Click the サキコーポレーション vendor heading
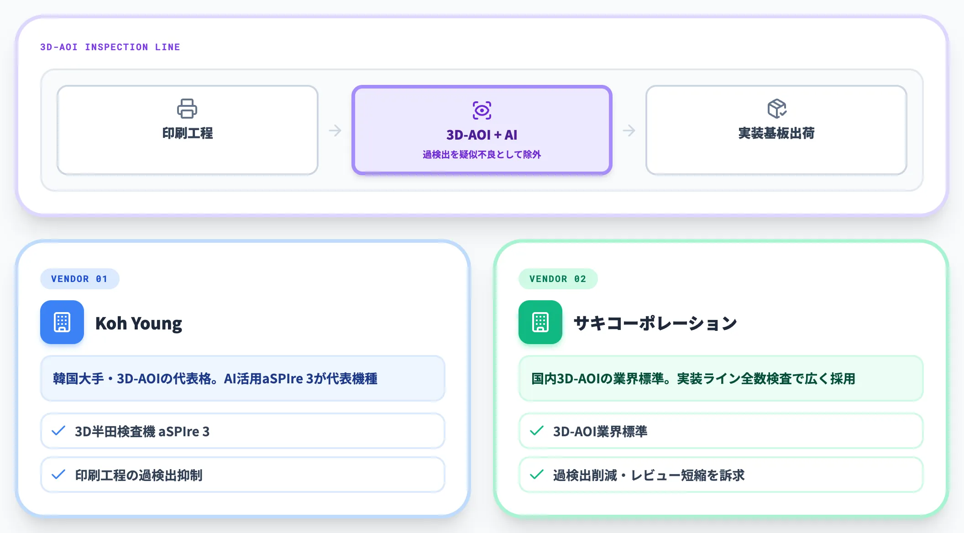Viewport: 964px width, 533px height. tap(655, 323)
